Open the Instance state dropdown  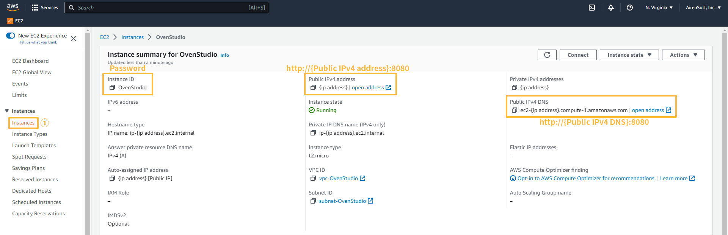[x=629, y=55]
